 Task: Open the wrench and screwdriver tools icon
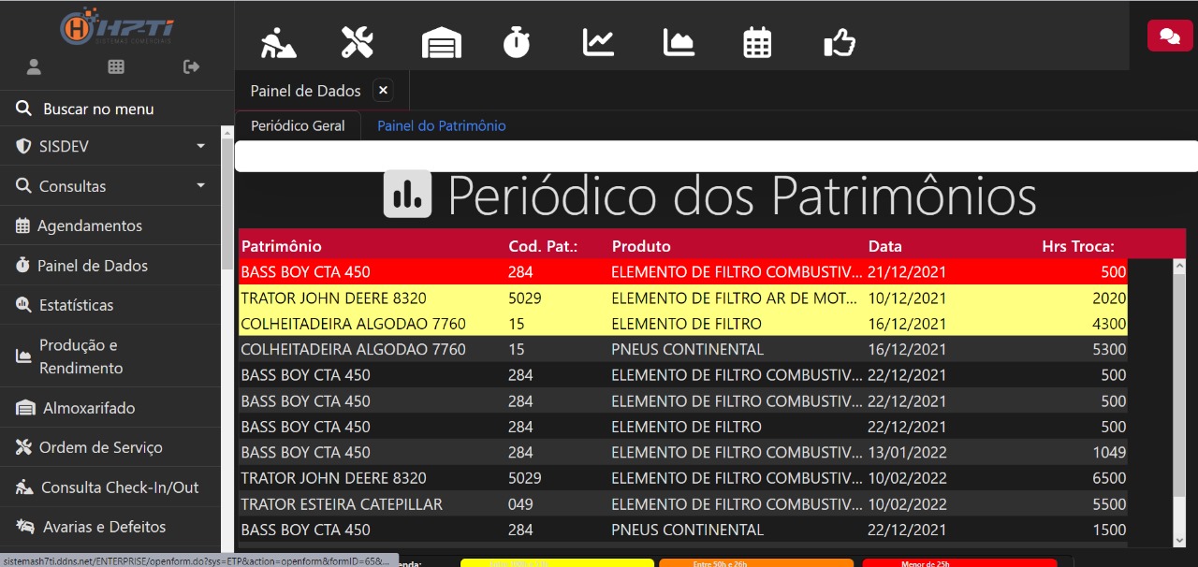(358, 42)
